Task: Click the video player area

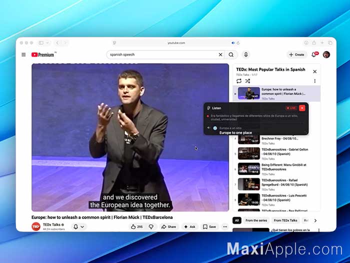Action: [x=130, y=137]
